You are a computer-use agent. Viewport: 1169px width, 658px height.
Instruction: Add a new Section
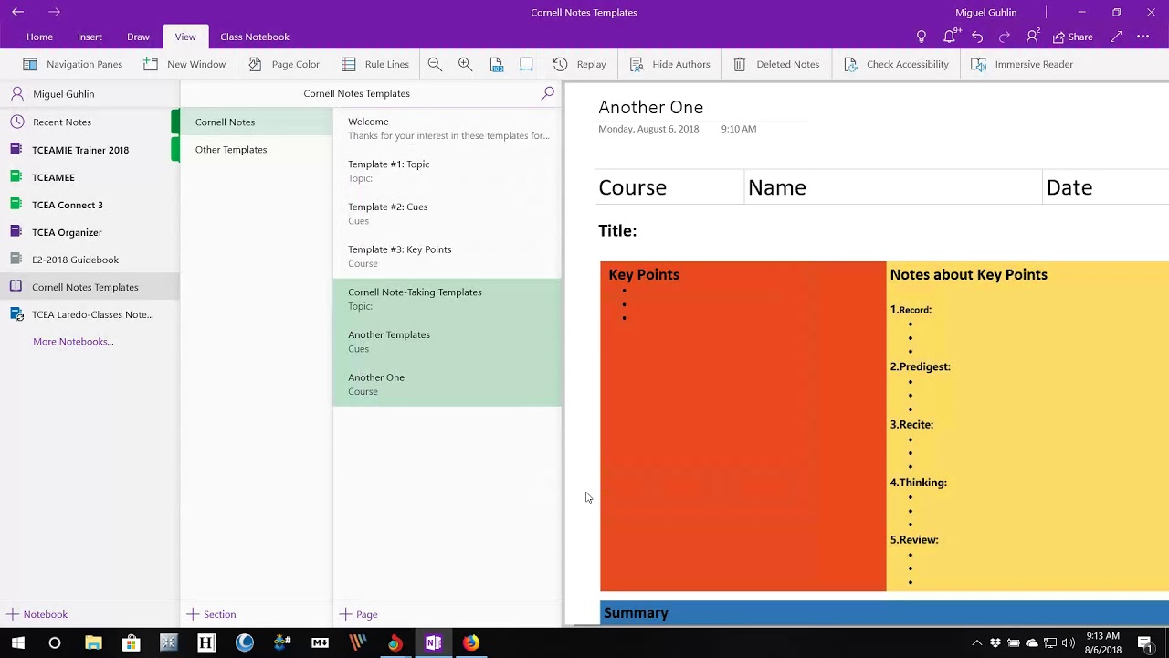pos(212,614)
